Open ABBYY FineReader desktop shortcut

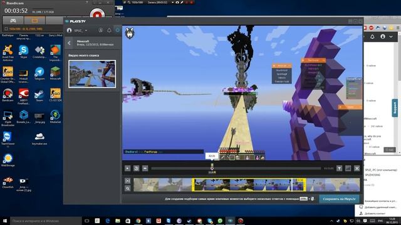click(x=24, y=96)
